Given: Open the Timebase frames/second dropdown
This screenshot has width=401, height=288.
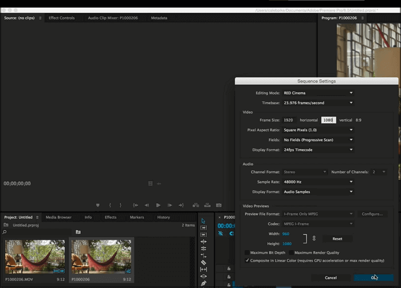Looking at the screenshot, I should tap(319, 103).
